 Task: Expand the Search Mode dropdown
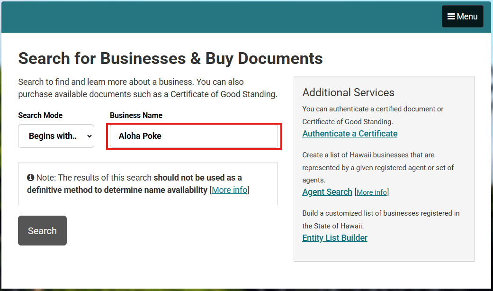[x=56, y=136]
